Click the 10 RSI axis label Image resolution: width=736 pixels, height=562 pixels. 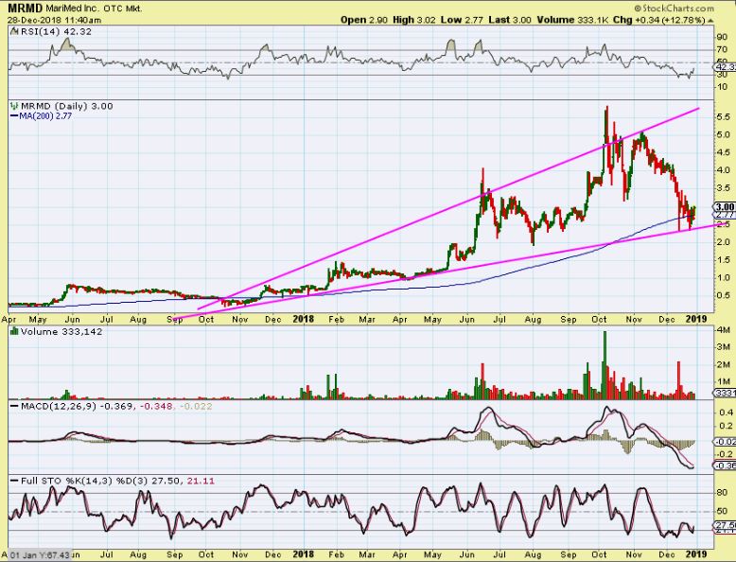point(722,87)
